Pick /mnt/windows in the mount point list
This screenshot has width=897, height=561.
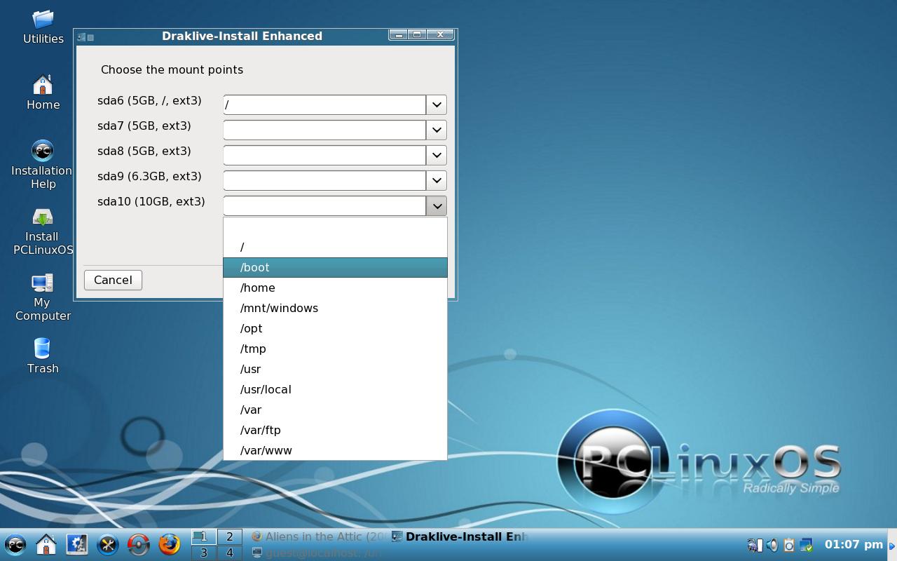pos(335,308)
